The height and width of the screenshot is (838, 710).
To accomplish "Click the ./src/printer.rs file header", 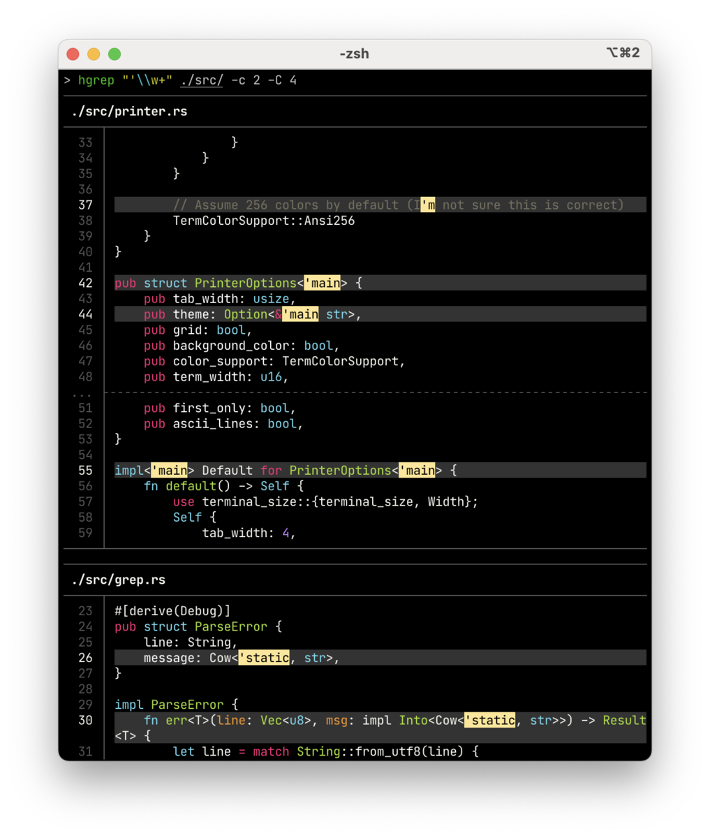I will click(129, 111).
